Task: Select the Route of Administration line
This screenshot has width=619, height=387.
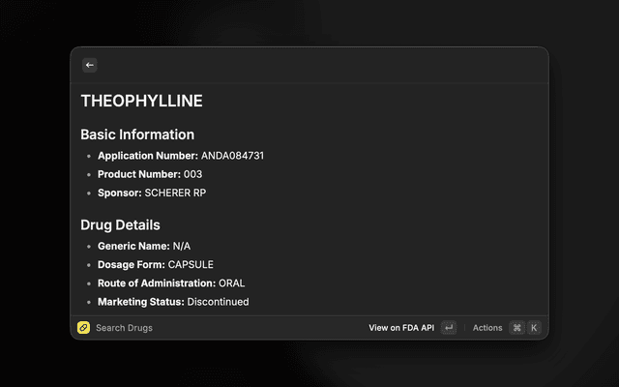Action: [x=171, y=283]
